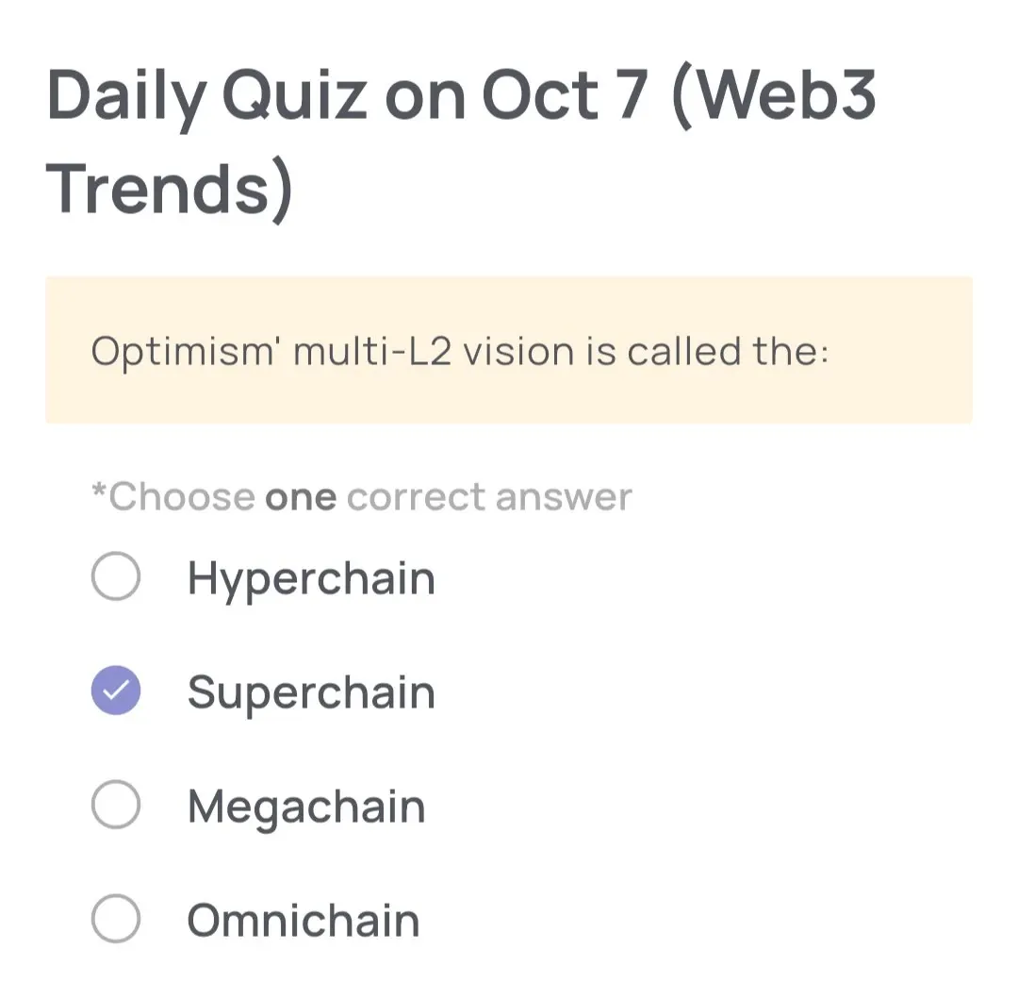Viewport: 1018px width, 999px height.
Task: Click the Megachain answer label
Action: click(306, 807)
